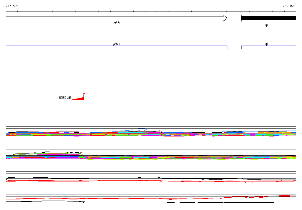The width and height of the screenshot is (302, 210).
Task: Click the small red square atop marker line
Action: tap(83, 93)
